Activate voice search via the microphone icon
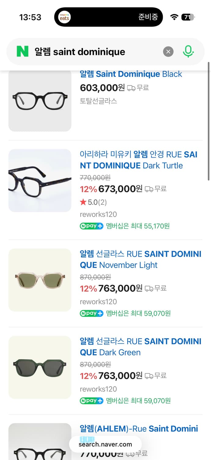211x460 pixels. point(188,52)
